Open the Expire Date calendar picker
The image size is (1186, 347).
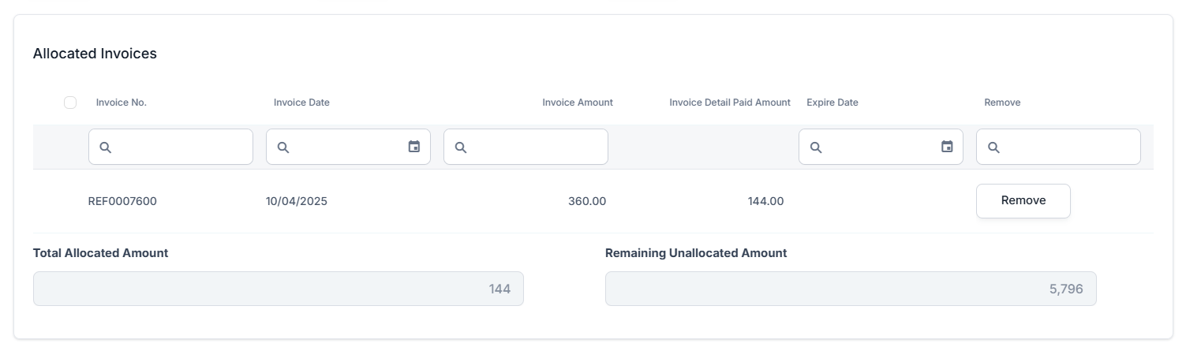click(x=947, y=147)
